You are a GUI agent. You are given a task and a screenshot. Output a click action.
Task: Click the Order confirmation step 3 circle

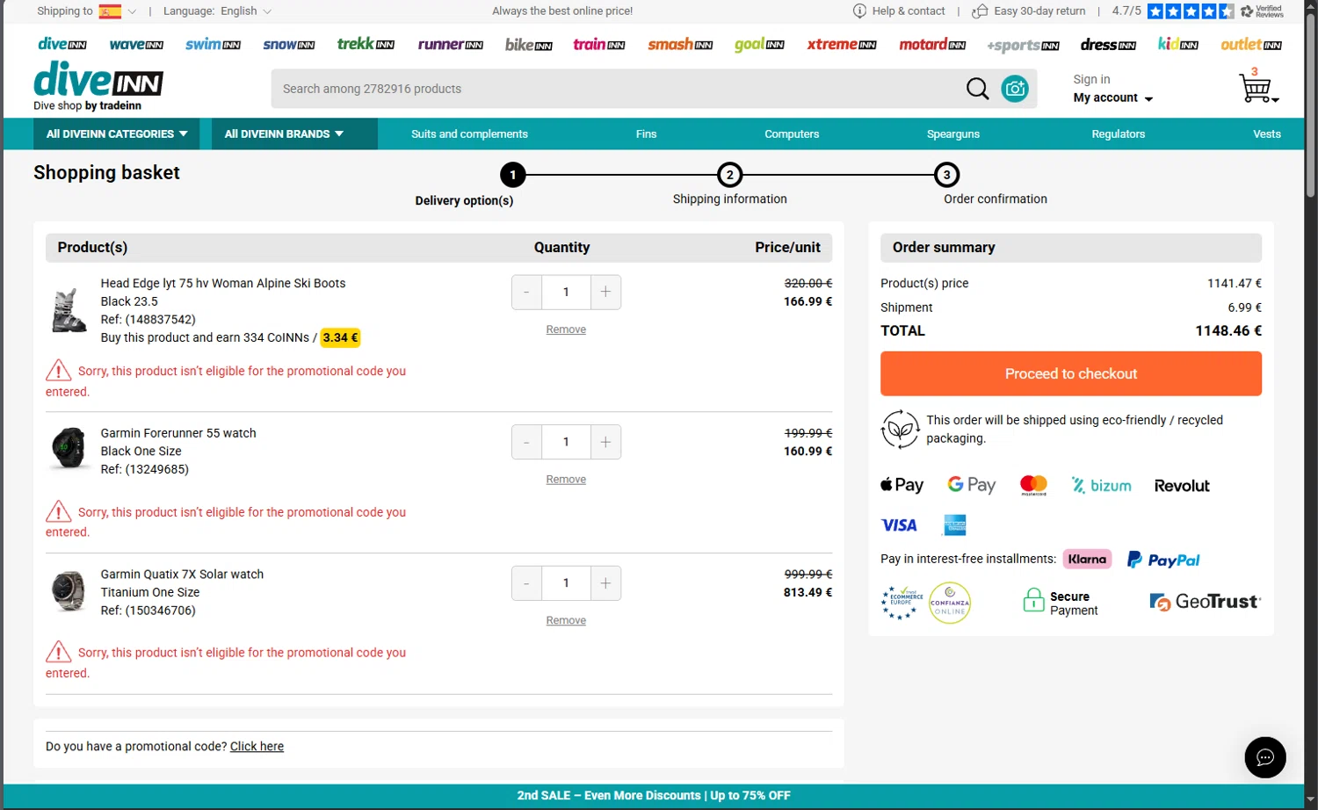(946, 175)
